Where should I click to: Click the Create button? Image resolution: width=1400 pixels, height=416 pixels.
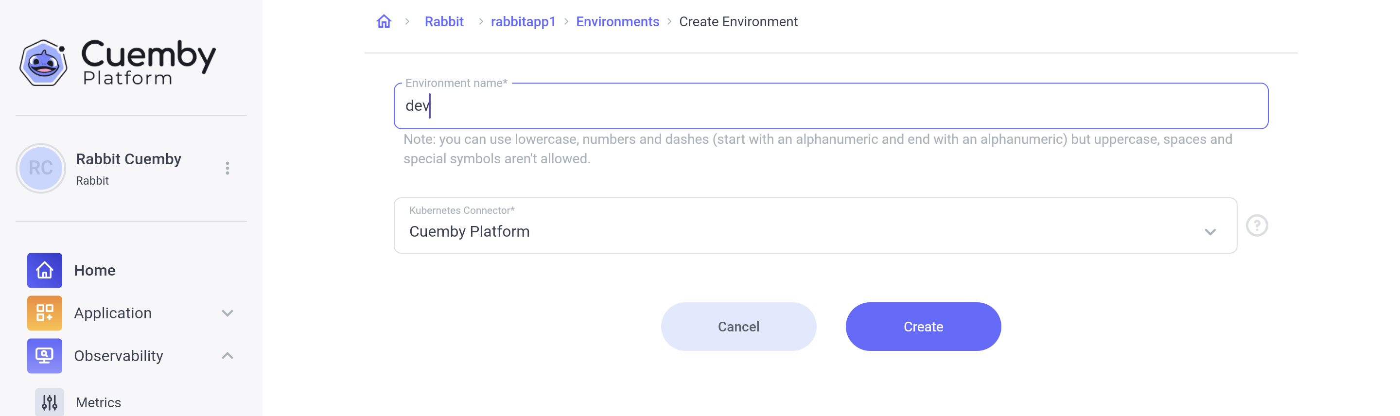(923, 326)
